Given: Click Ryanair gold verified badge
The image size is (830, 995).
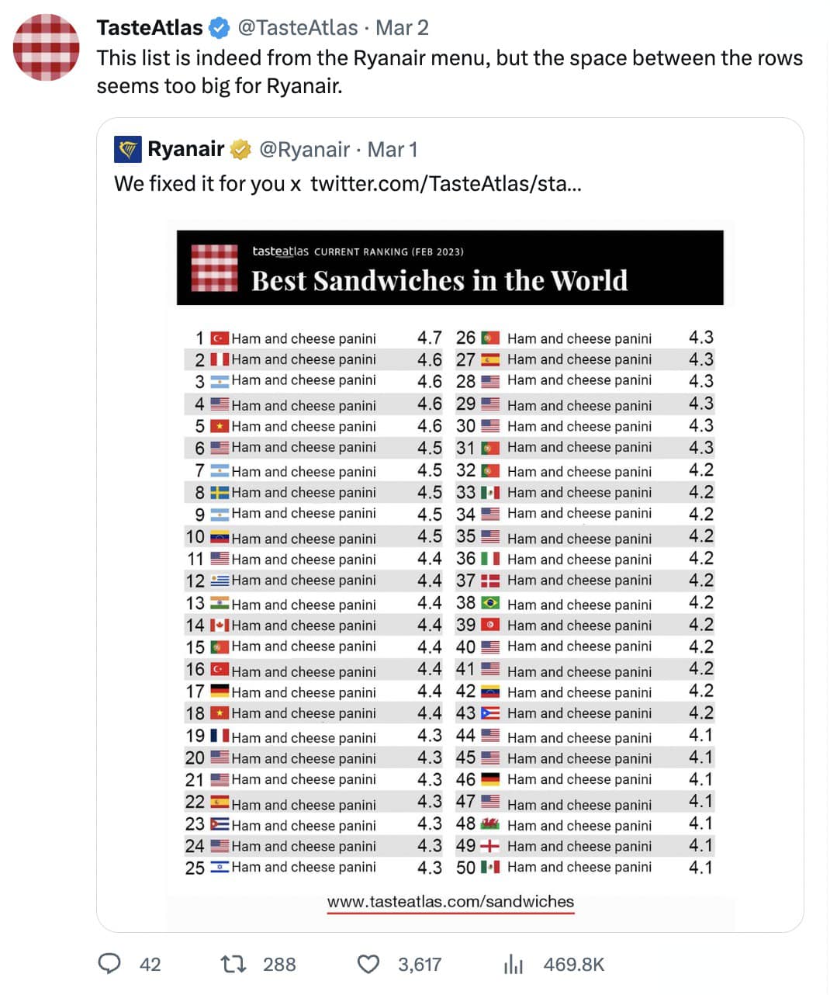Looking at the screenshot, I should pos(241,149).
